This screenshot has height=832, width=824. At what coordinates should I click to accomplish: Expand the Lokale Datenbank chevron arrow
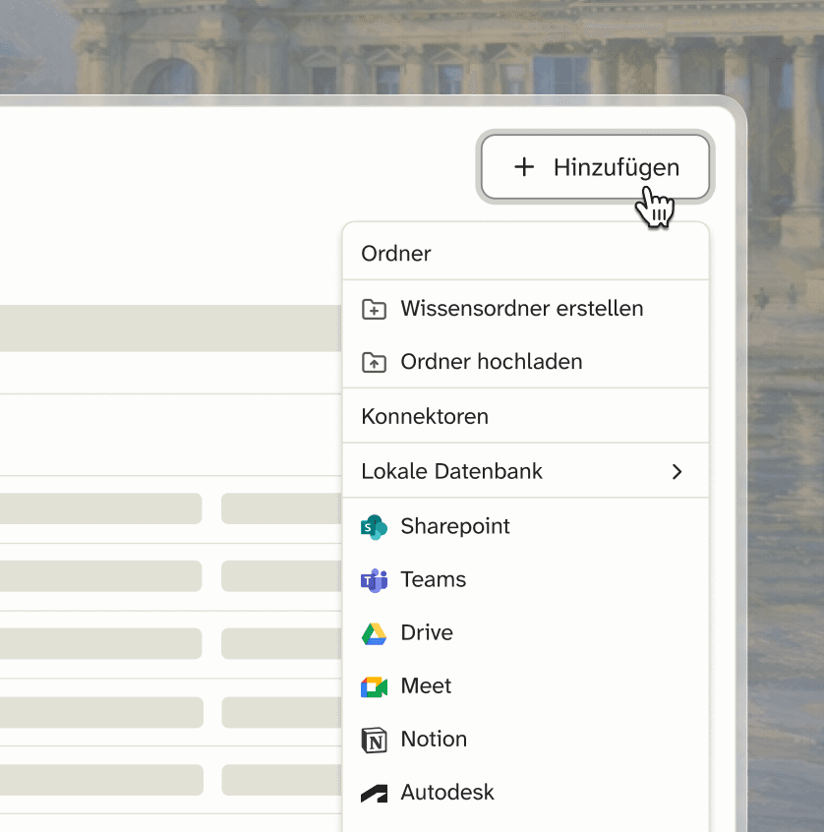pyautogui.click(x=677, y=472)
